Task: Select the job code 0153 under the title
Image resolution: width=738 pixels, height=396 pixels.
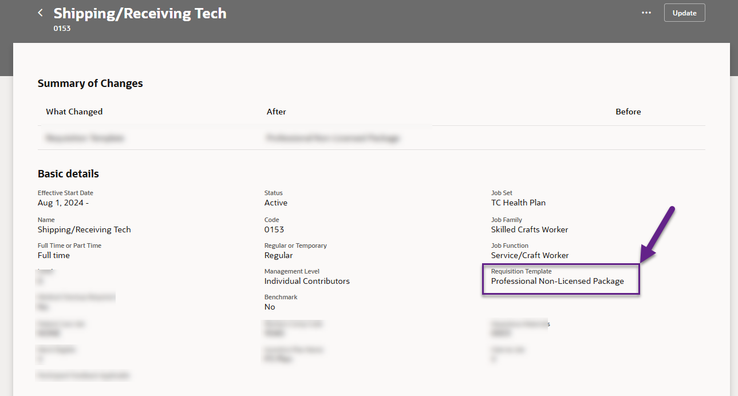Action: tap(62, 28)
